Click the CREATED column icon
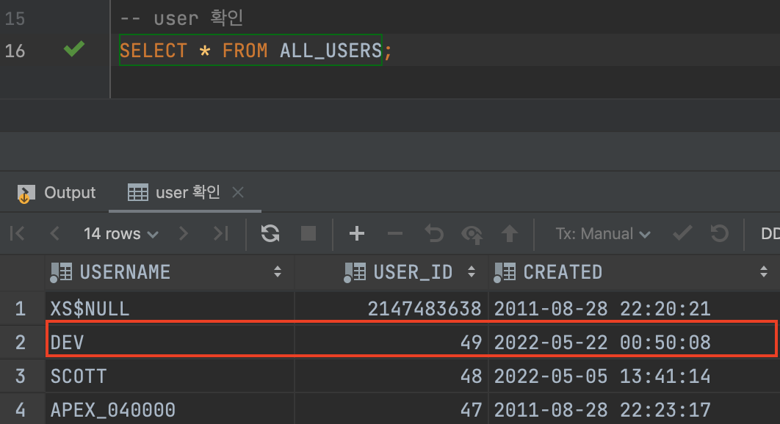 pos(505,272)
